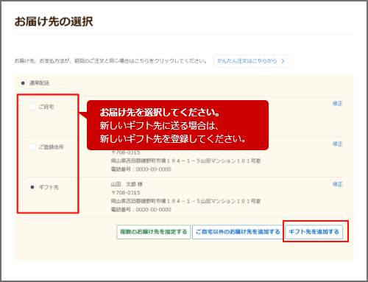This screenshot has width=368, height=282.
Task: Pick the ギフト先 radio option
Action: click(x=32, y=187)
